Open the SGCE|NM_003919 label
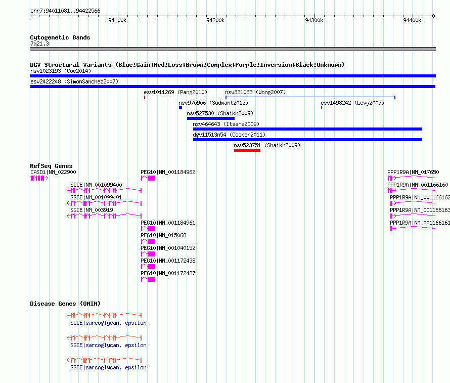The height and width of the screenshot is (383, 450). tap(92, 210)
